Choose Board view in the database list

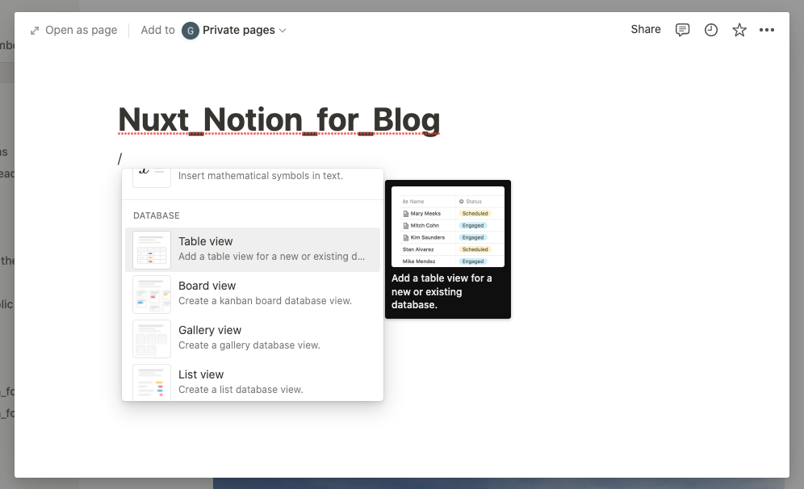coord(253,295)
